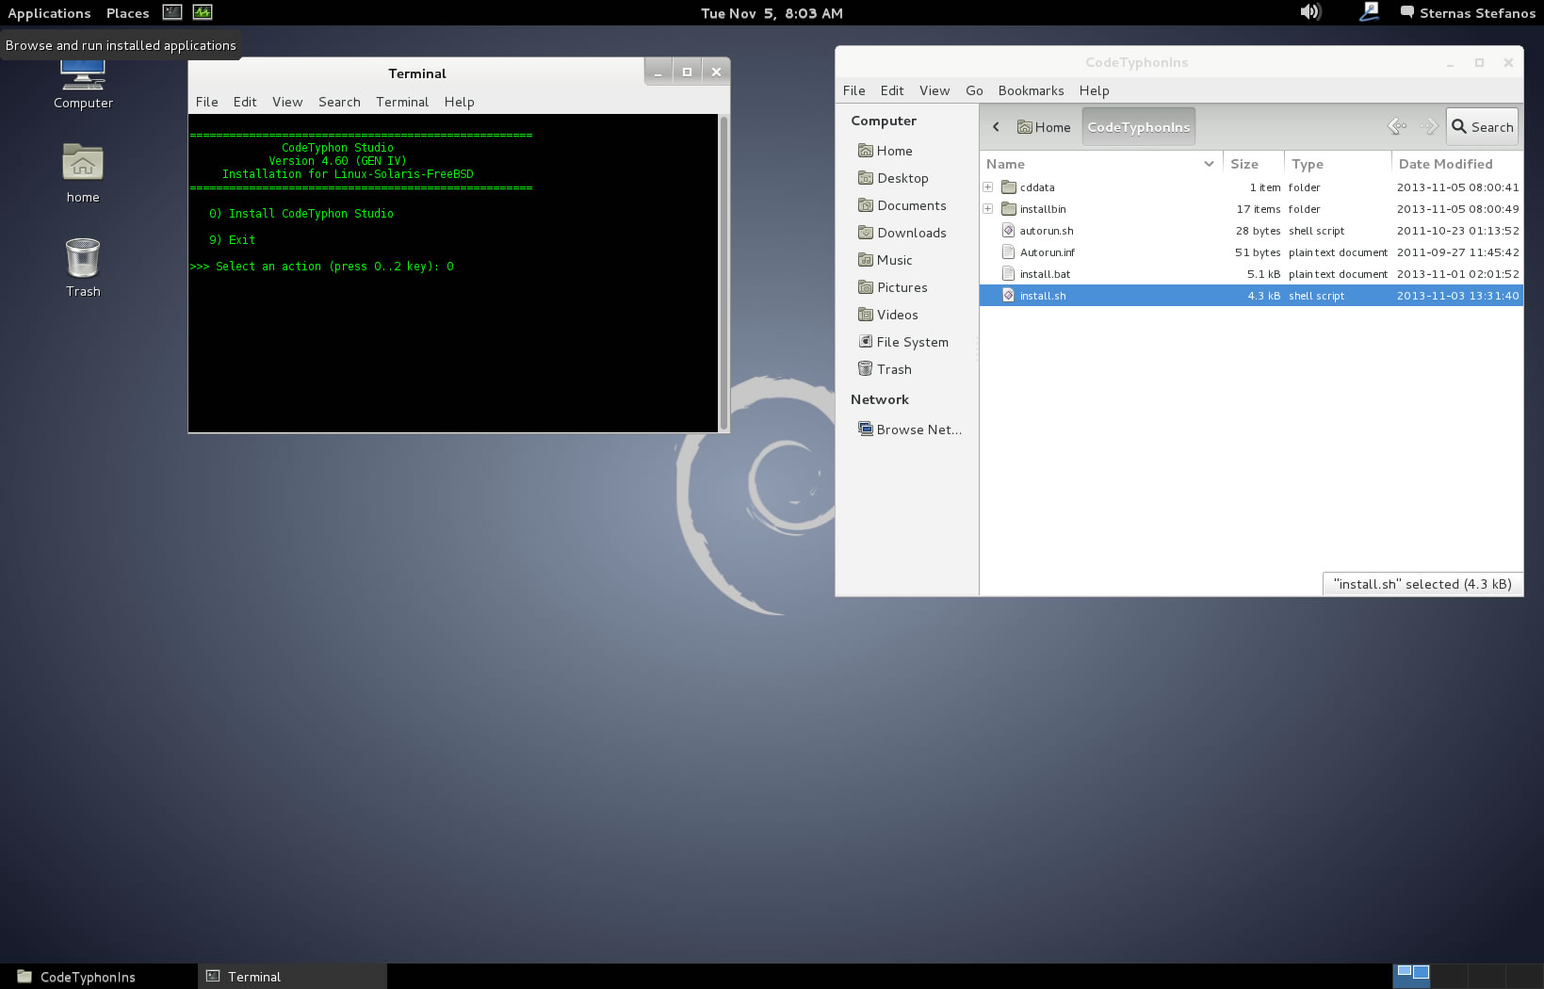Screen dimensions: 1544x989
Task: Open Pictures in the sidebar
Action: click(x=892, y=287)
